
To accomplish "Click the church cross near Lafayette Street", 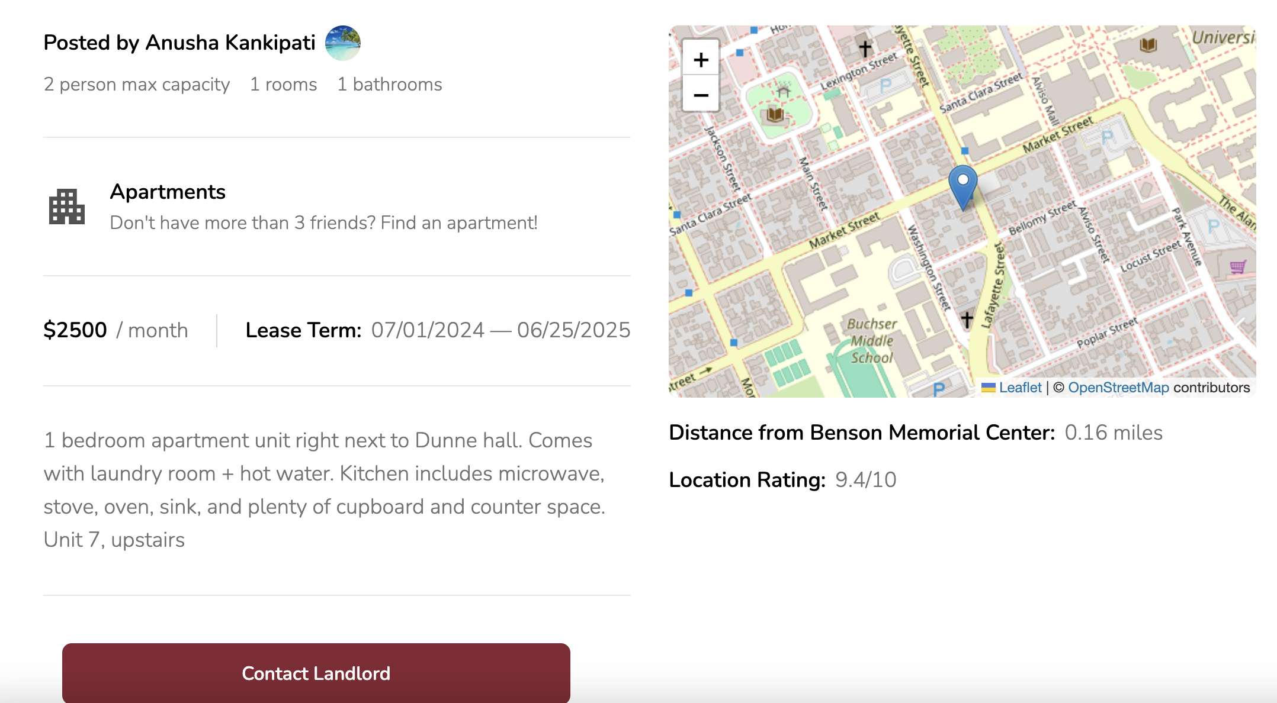I will click(x=967, y=320).
